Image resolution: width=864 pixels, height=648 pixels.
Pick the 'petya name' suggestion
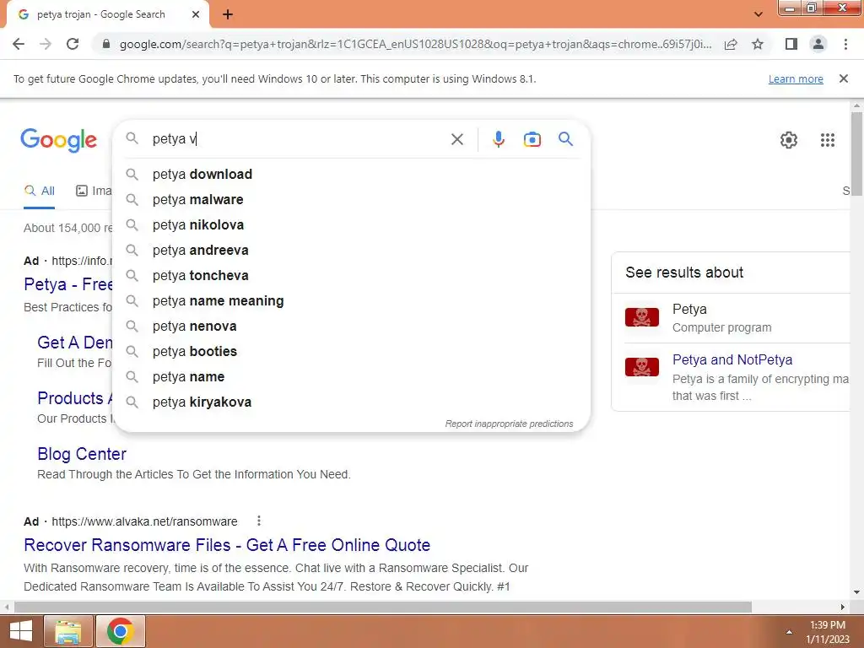pos(351,377)
